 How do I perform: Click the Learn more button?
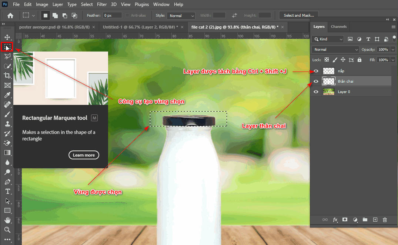(84, 155)
